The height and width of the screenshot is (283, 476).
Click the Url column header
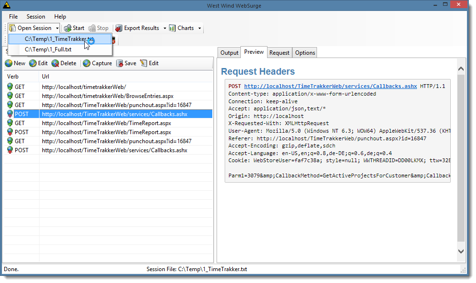click(x=45, y=77)
